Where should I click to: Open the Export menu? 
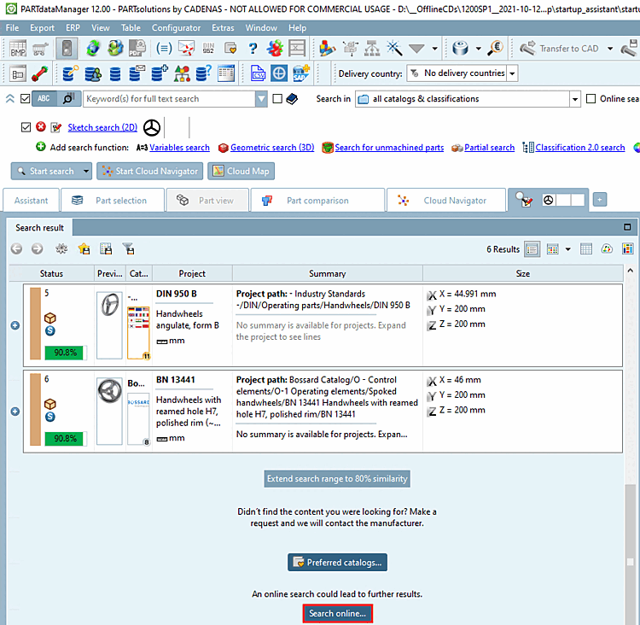(42, 28)
